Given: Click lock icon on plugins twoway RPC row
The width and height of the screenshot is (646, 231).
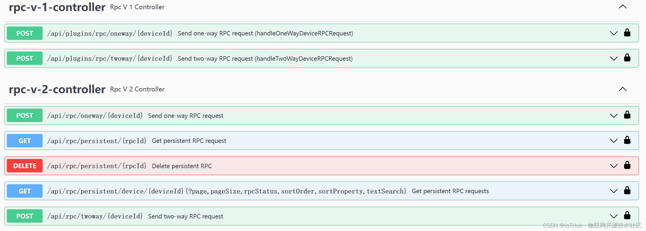Looking at the screenshot, I should tap(627, 58).
